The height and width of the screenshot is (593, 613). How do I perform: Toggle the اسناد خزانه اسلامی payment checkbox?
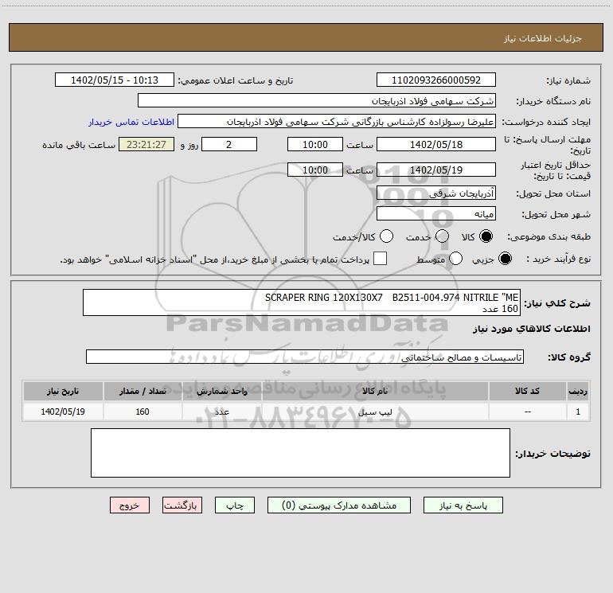[380, 259]
